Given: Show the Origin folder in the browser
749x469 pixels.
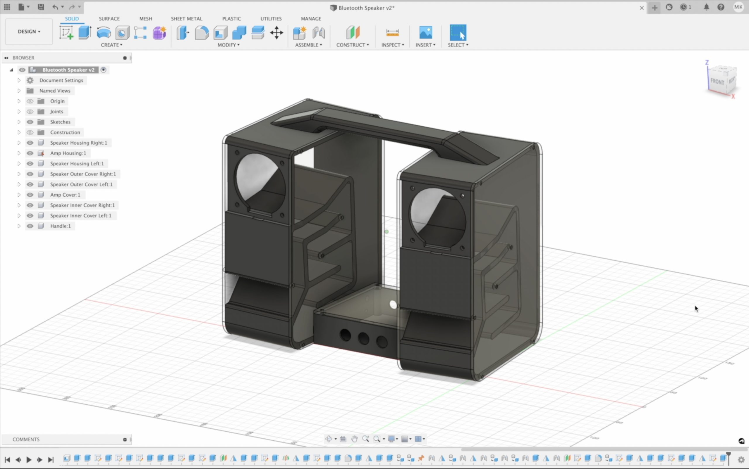Looking at the screenshot, I should click(x=30, y=101).
